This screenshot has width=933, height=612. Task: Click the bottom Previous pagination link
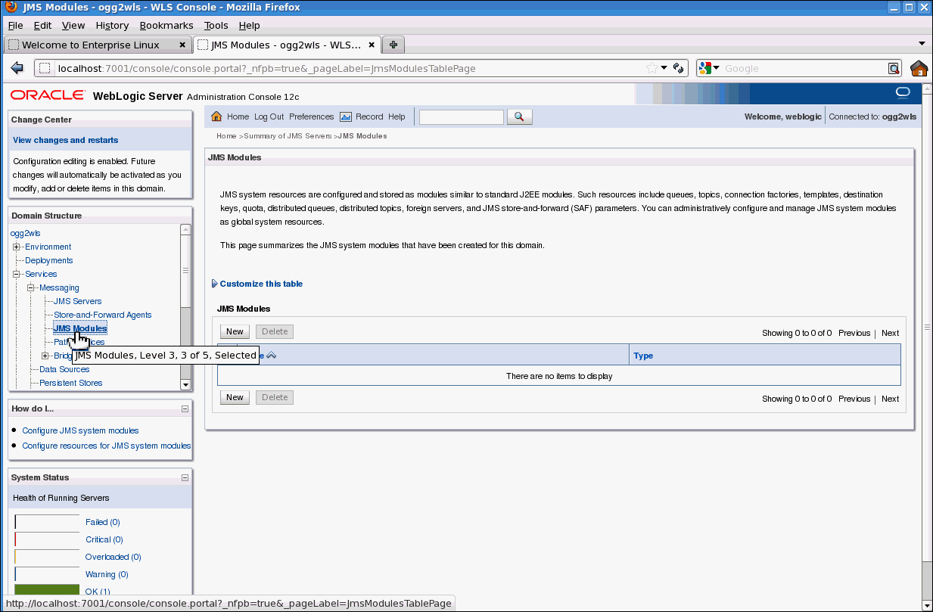[854, 399]
